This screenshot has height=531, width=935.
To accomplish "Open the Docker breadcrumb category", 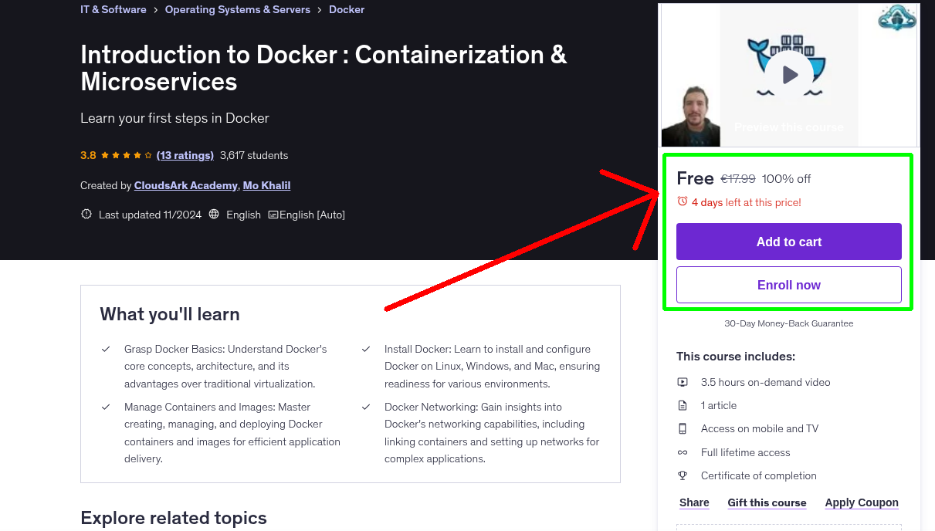I will 346,9.
